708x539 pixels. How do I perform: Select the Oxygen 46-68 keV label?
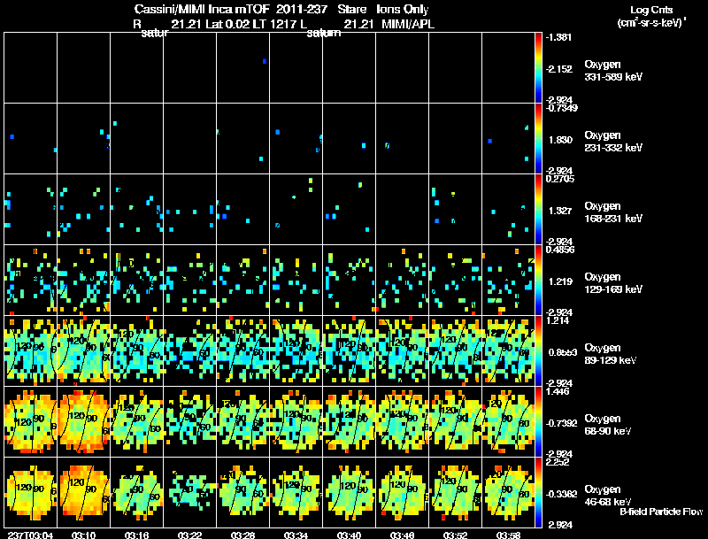coord(608,496)
